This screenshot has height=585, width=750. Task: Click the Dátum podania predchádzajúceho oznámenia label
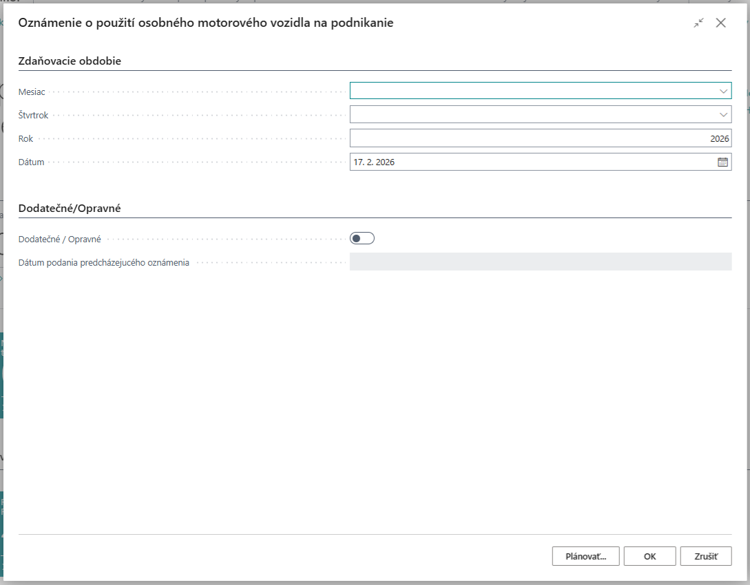click(x=103, y=262)
